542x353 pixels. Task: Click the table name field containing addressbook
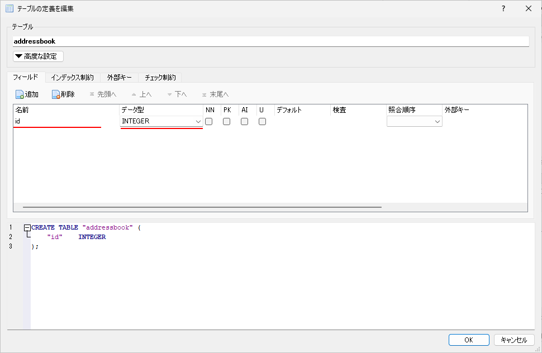(270, 41)
